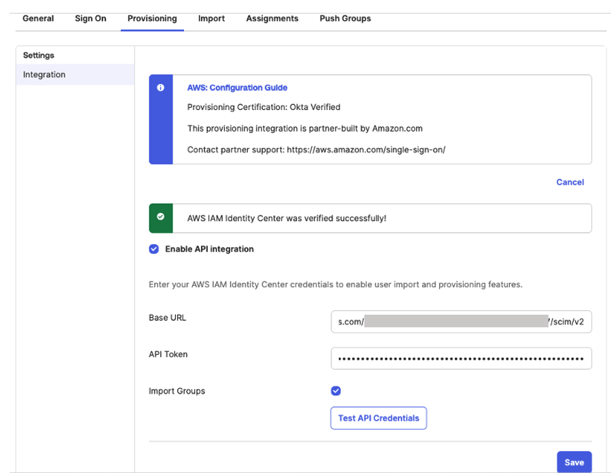Open the Assignments tab
The height and width of the screenshot is (473, 611).
272,18
